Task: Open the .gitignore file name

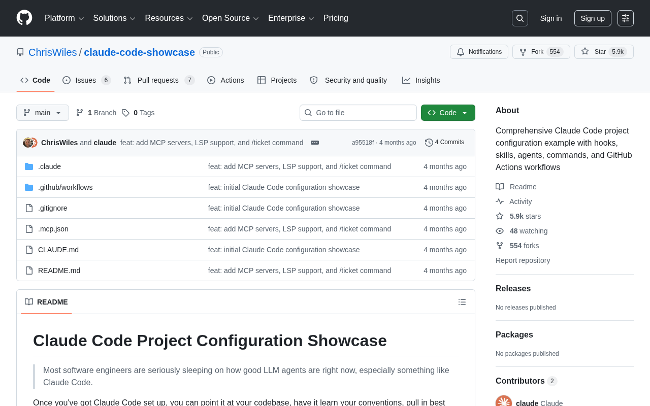Action: click(52, 208)
